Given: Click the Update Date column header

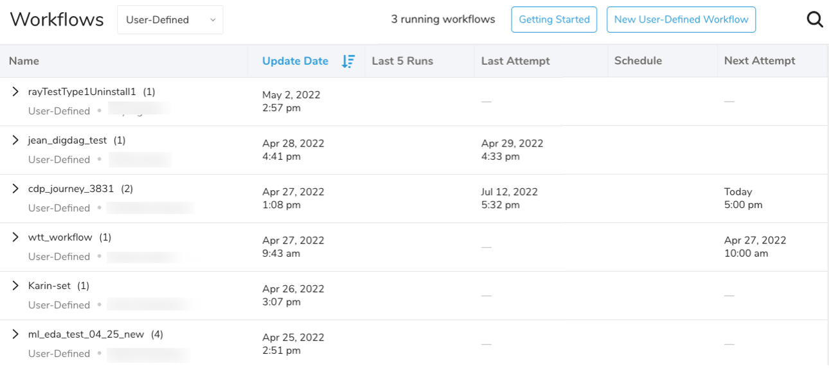Looking at the screenshot, I should point(295,61).
